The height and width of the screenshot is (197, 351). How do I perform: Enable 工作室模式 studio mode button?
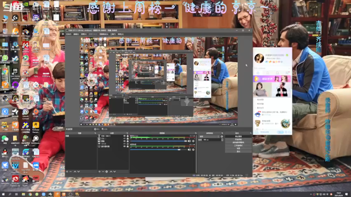239,146
